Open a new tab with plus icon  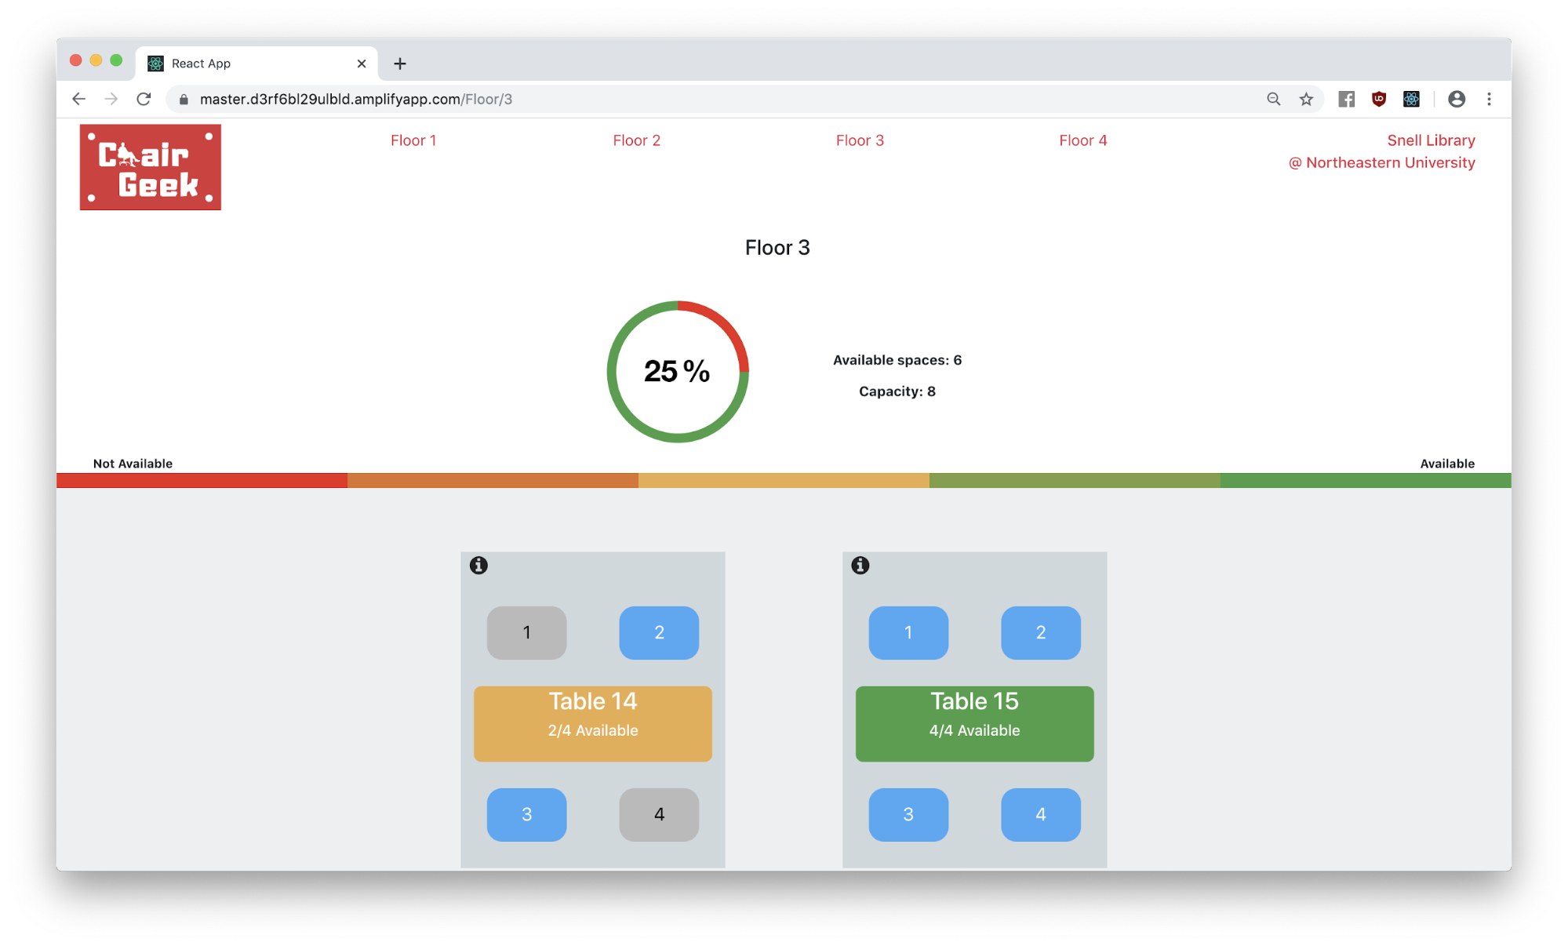(x=400, y=64)
